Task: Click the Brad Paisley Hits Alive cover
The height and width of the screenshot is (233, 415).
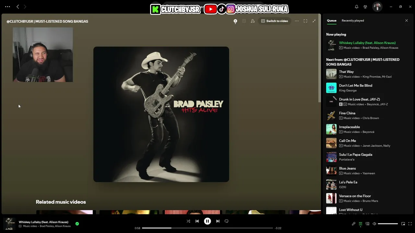Action: point(161,114)
